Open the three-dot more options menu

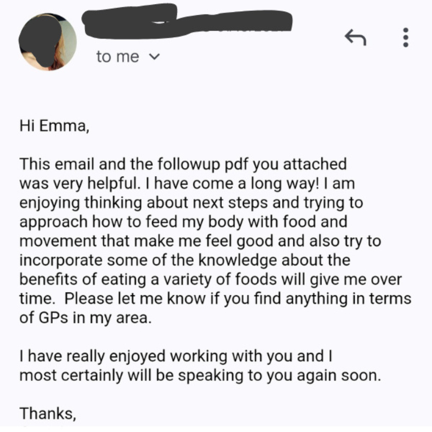(x=406, y=37)
